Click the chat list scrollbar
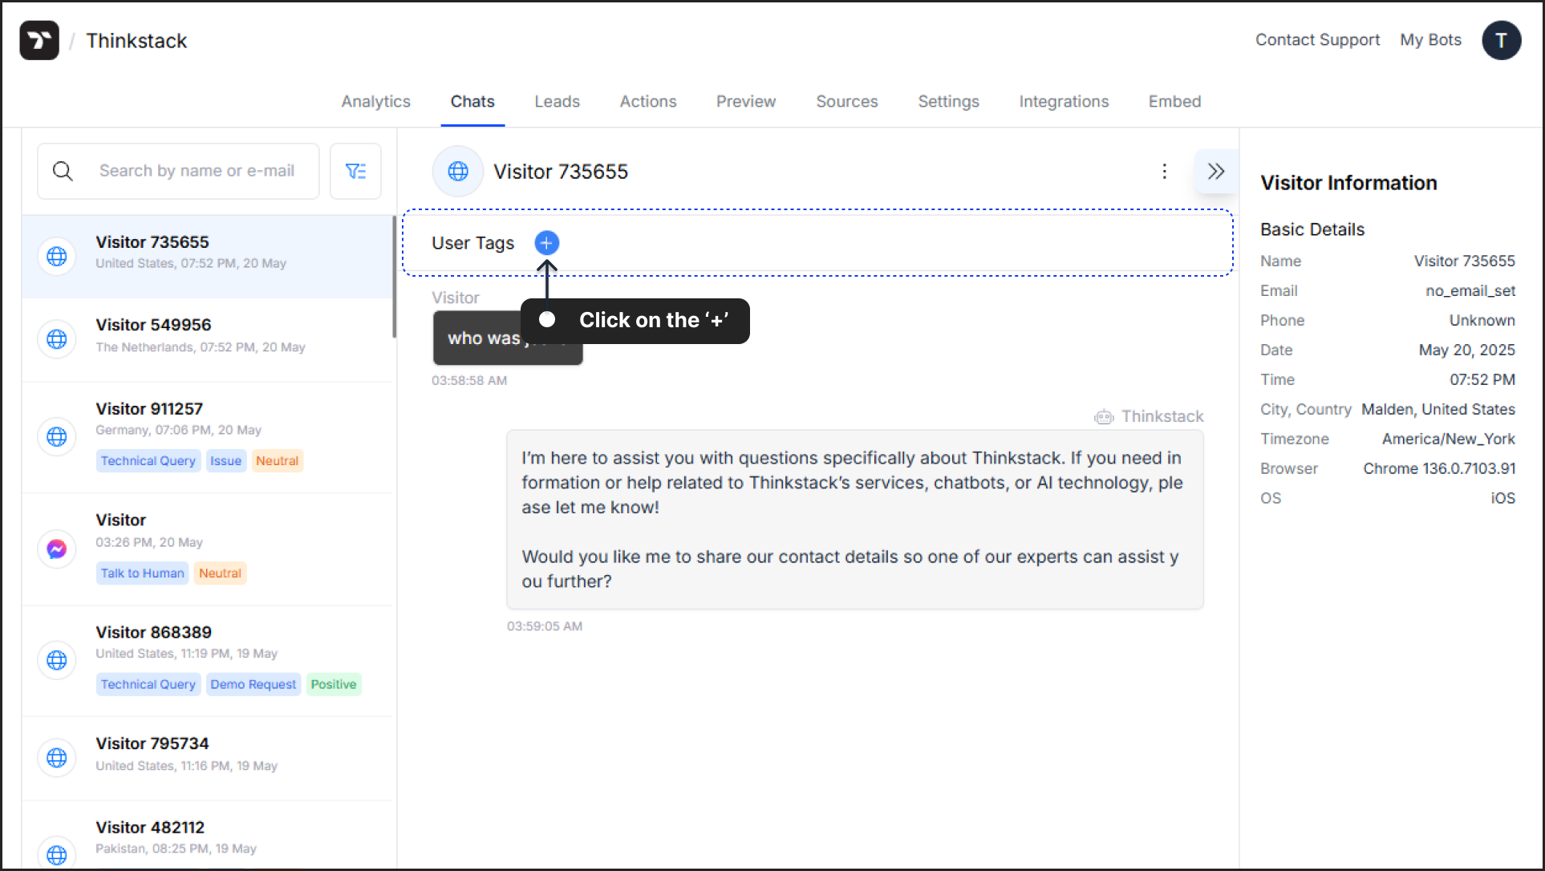Screen dimensions: 1545x871 [394, 277]
